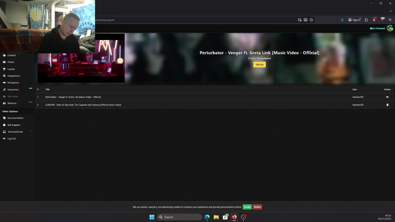Image resolution: width=395 pixels, height=222 pixels.
Task: Delete the GUNSHIP song from the queue
Action: [x=388, y=105]
